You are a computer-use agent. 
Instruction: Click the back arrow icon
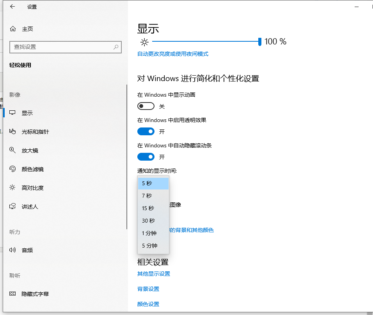(x=12, y=7)
